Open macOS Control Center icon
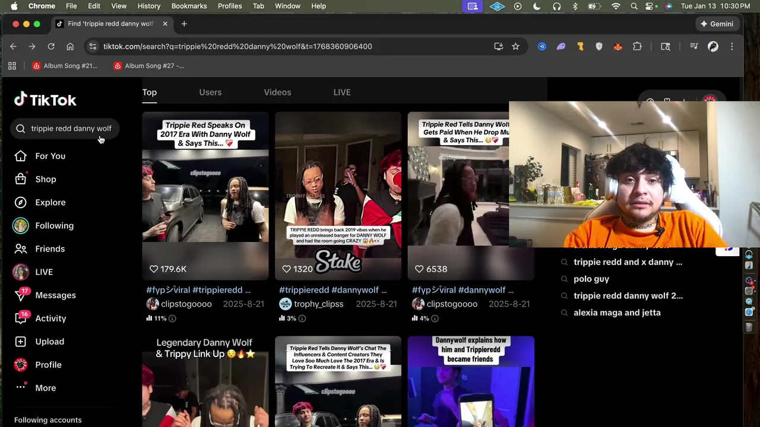Viewport: 760px width, 427px height. click(x=650, y=6)
